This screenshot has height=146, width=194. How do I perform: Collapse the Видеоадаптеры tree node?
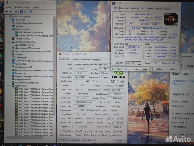[x=10, y=29]
